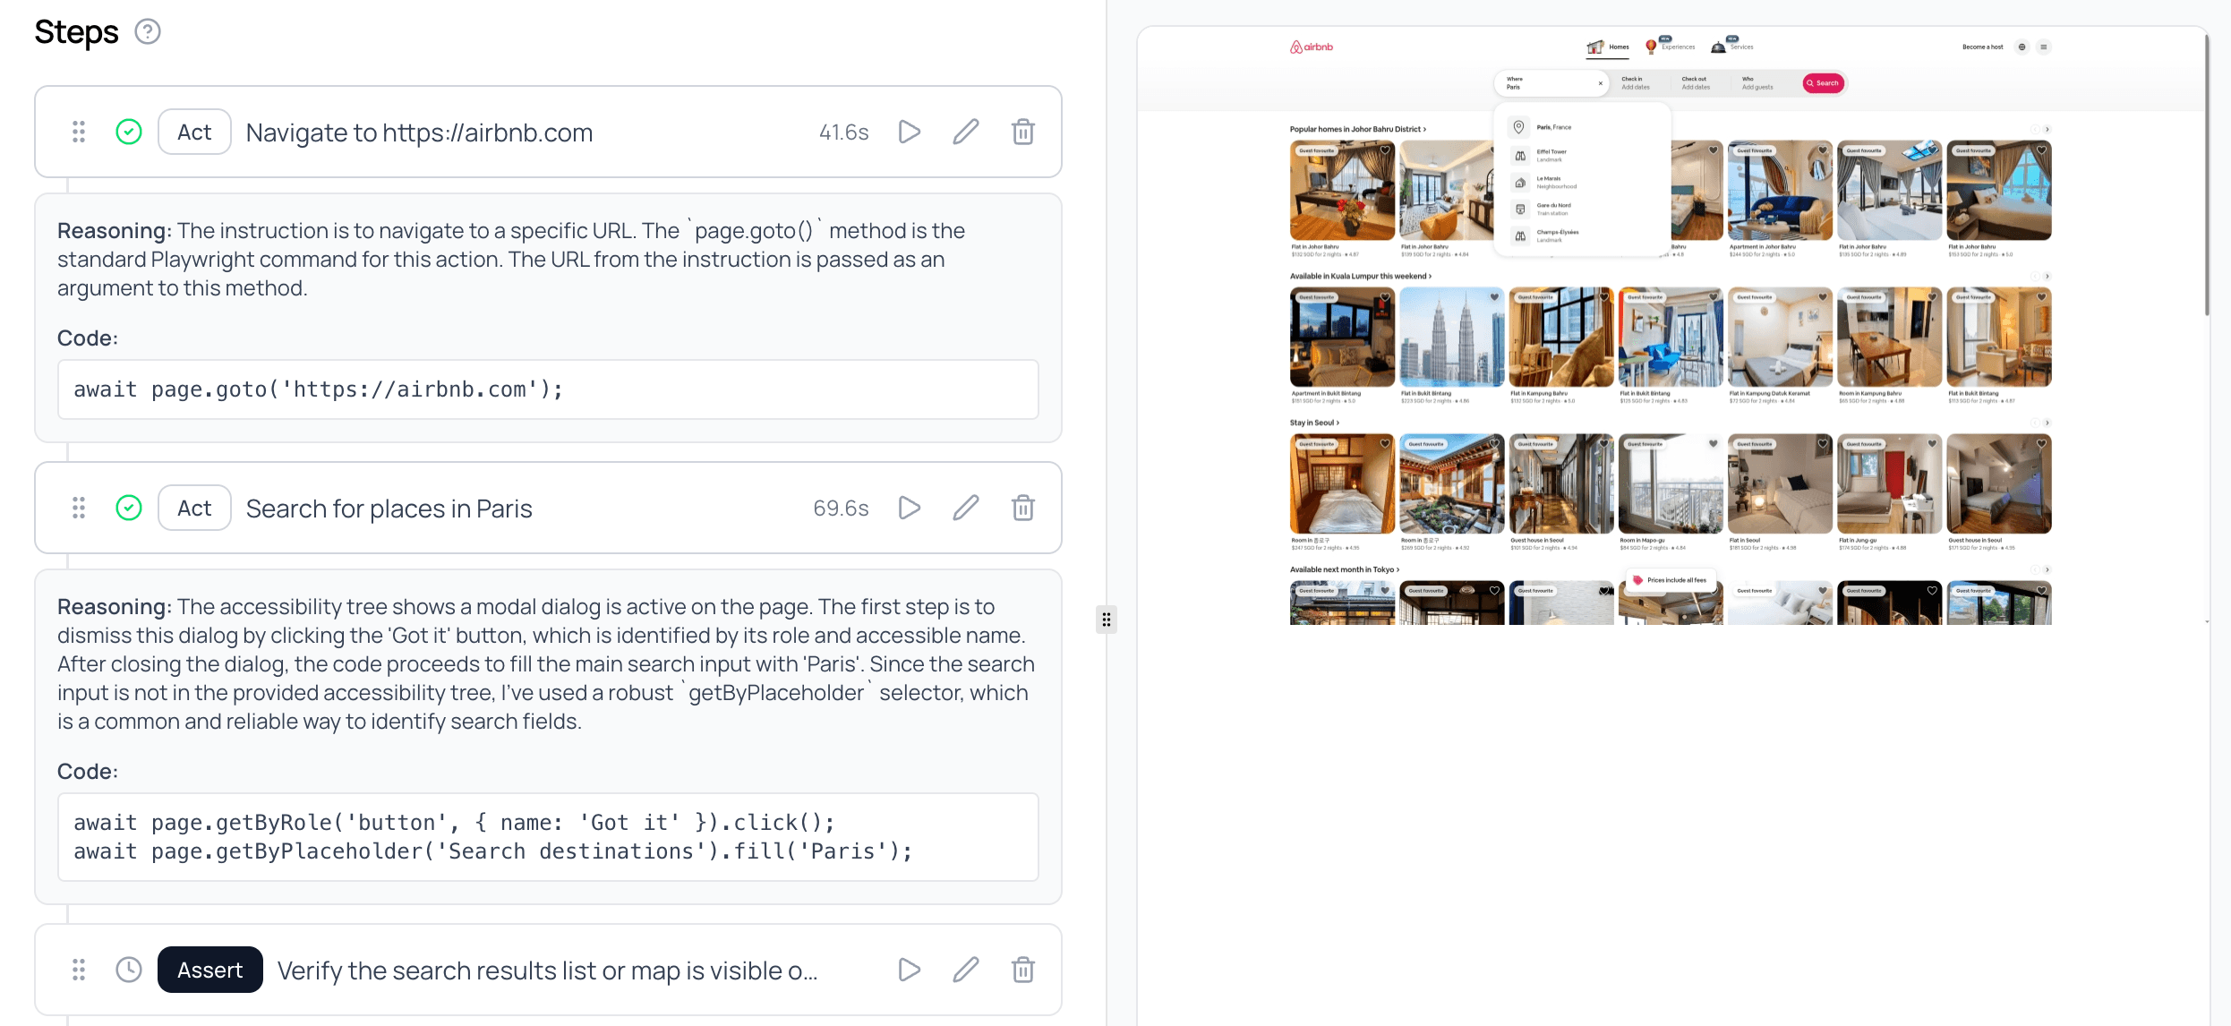Delete the Navigate to airbnb.com step
This screenshot has width=2231, height=1026.
pos(1022,133)
